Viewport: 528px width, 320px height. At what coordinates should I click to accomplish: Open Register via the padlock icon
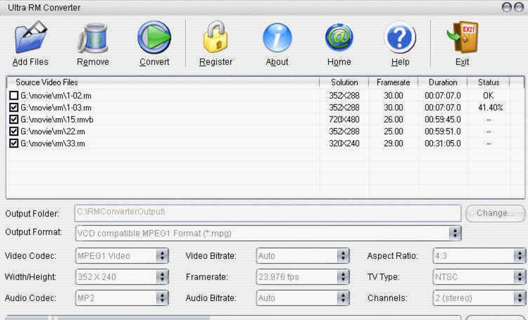tap(216, 38)
